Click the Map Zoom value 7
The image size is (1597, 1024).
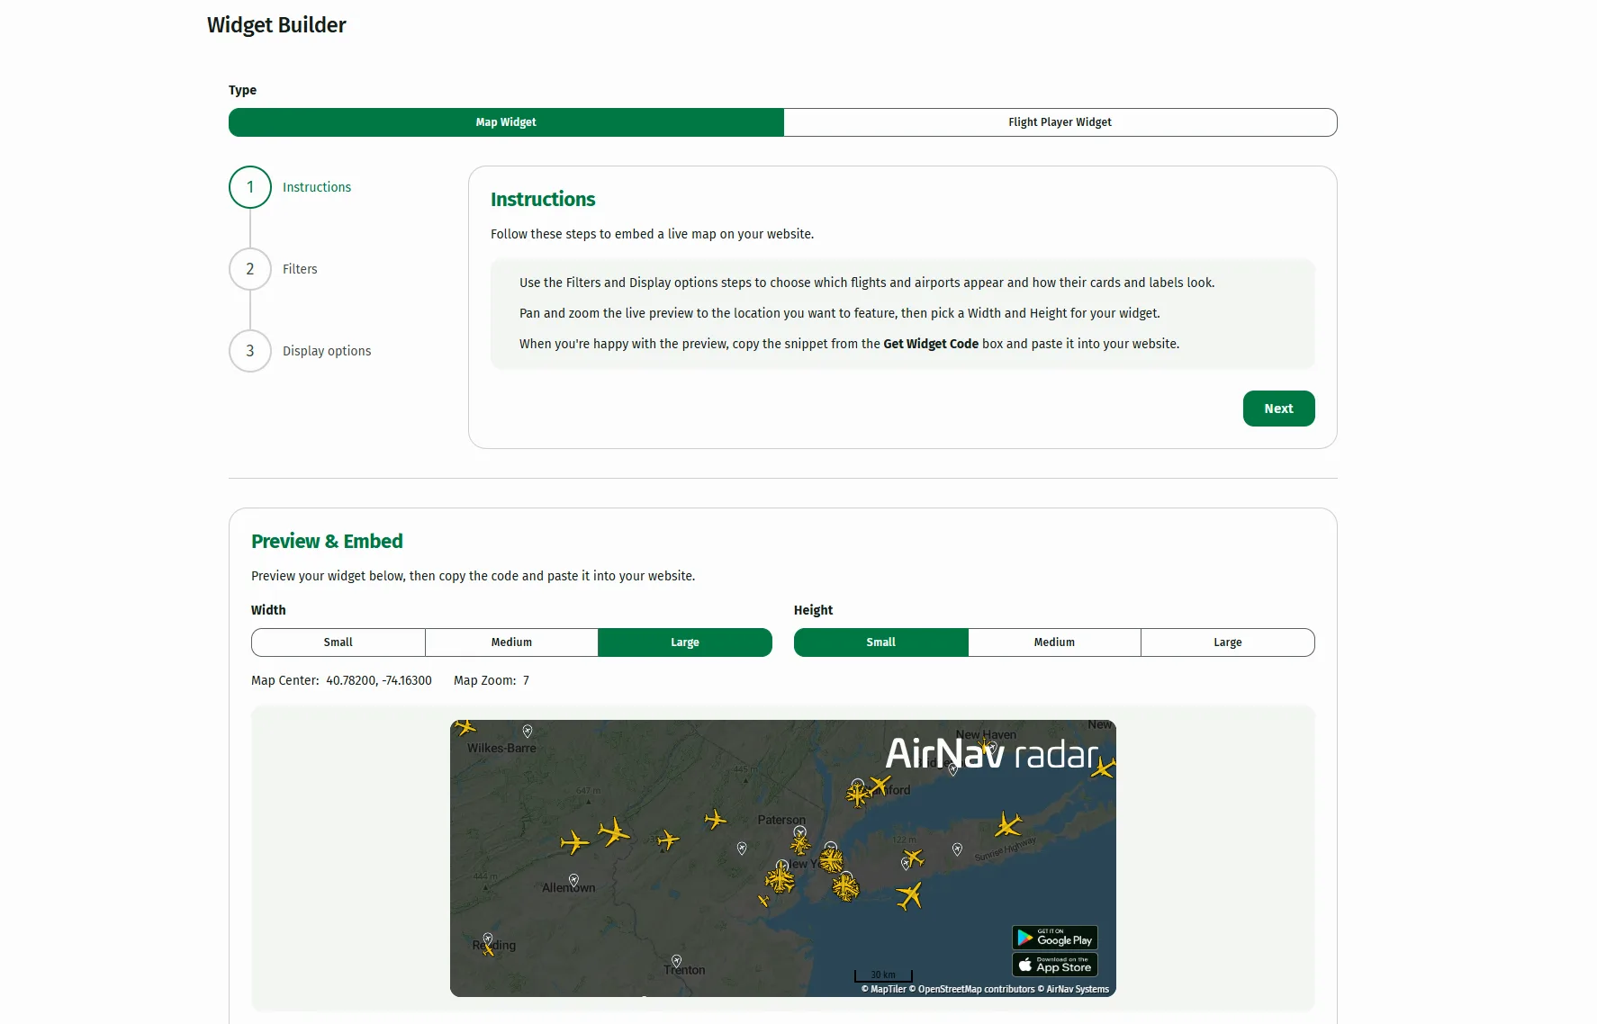click(x=526, y=680)
